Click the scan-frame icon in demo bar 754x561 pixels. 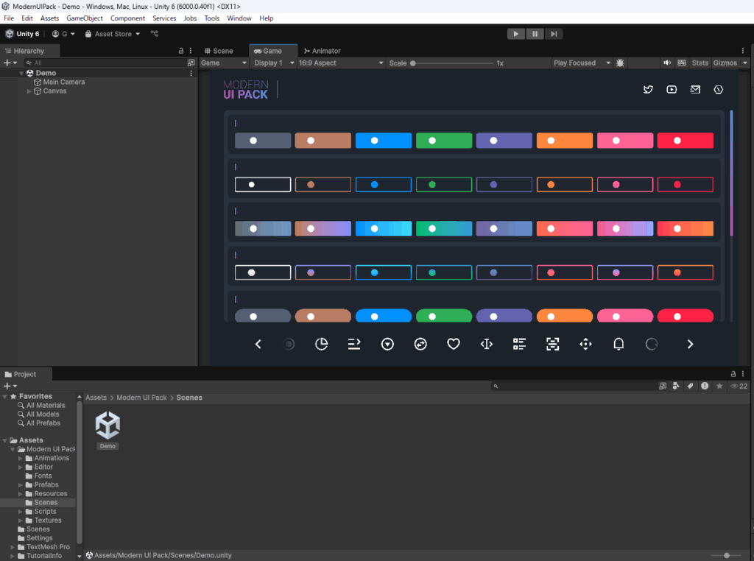552,345
